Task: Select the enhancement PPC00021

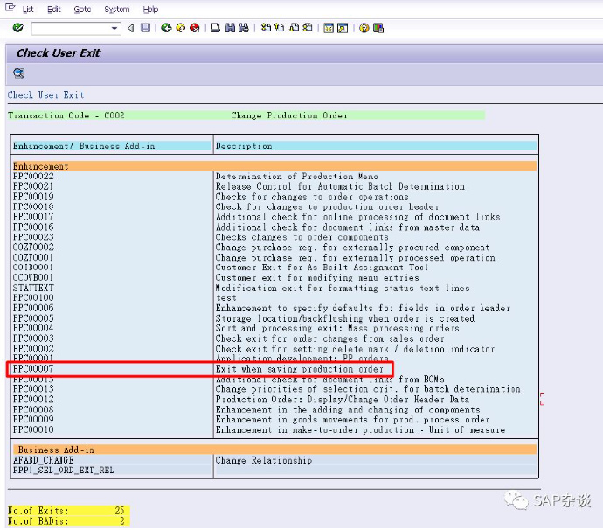Action: click(x=33, y=186)
